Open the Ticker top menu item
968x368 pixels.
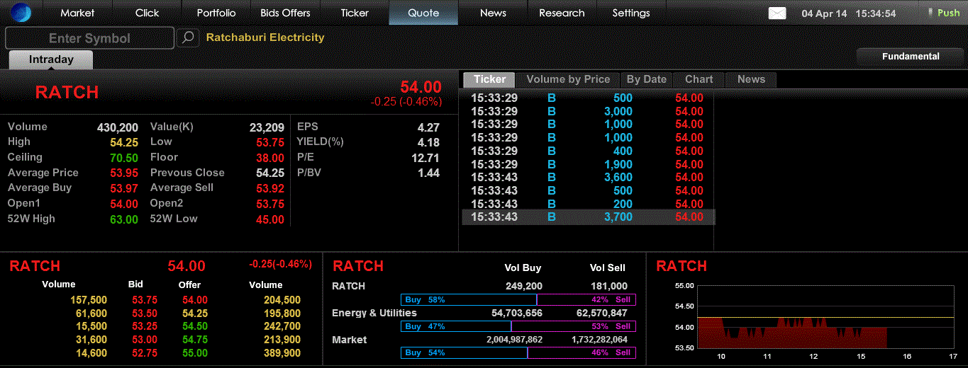coord(355,13)
